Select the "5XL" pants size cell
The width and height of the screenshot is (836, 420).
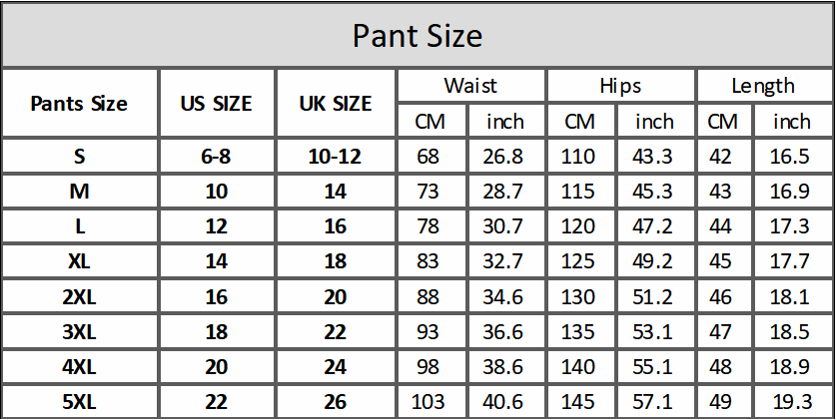pos(79,403)
